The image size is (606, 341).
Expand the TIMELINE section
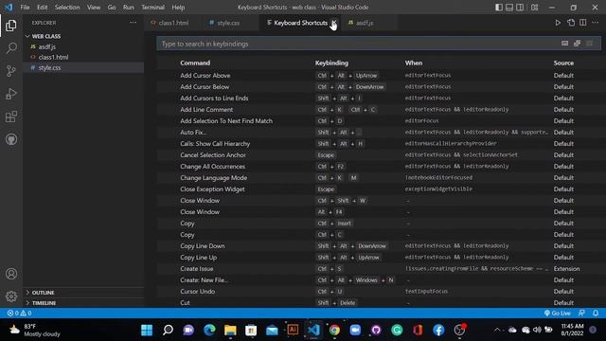coord(83,303)
